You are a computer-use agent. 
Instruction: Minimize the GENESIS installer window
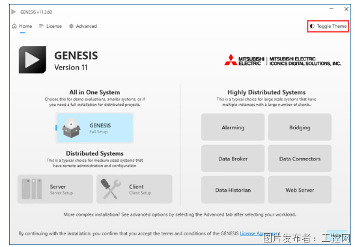tap(332, 9)
